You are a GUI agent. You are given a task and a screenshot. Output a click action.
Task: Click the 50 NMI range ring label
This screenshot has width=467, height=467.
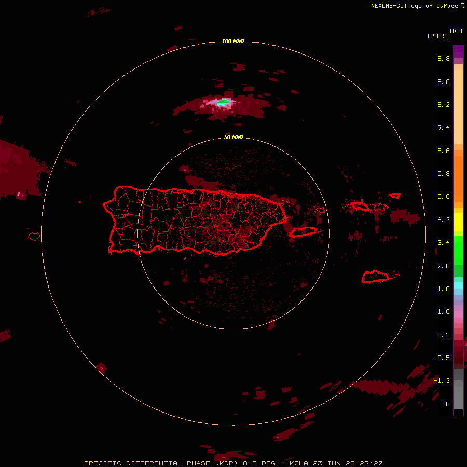(233, 137)
